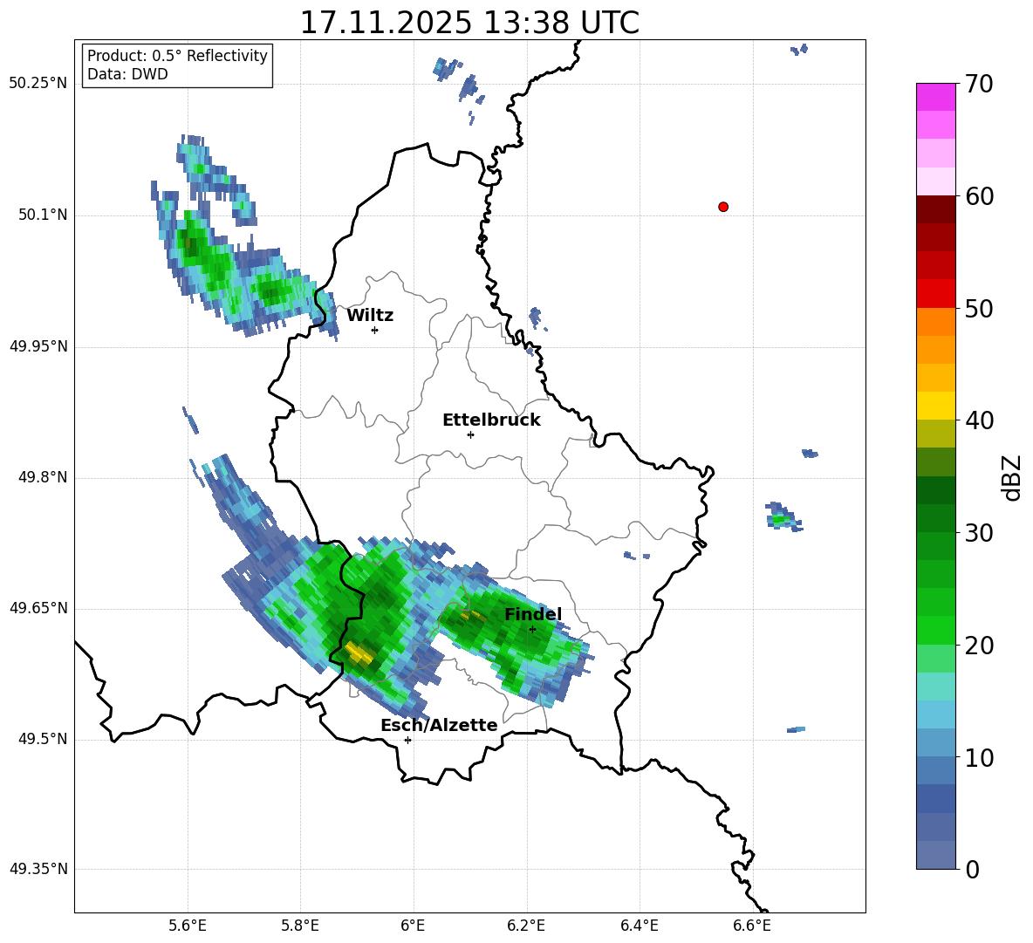Viewport: 1033px width, 943px height.
Task: Click the 49.65°N latitude label
Action: click(38, 608)
